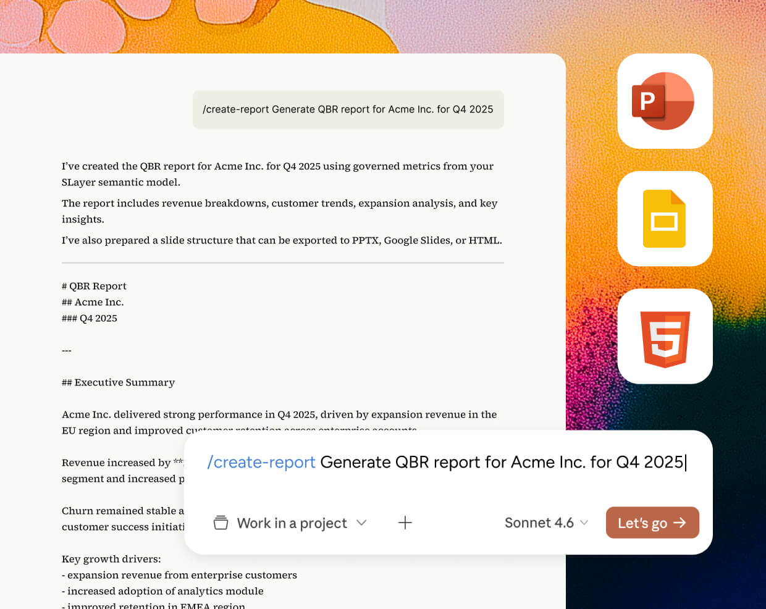Click the Let's go button

652,523
